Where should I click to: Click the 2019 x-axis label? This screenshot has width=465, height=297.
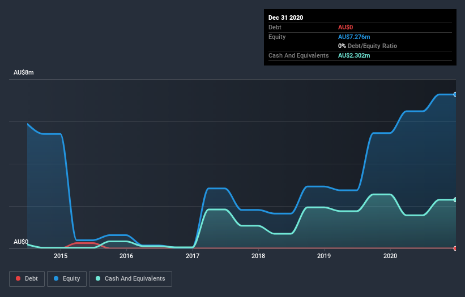[324, 256]
